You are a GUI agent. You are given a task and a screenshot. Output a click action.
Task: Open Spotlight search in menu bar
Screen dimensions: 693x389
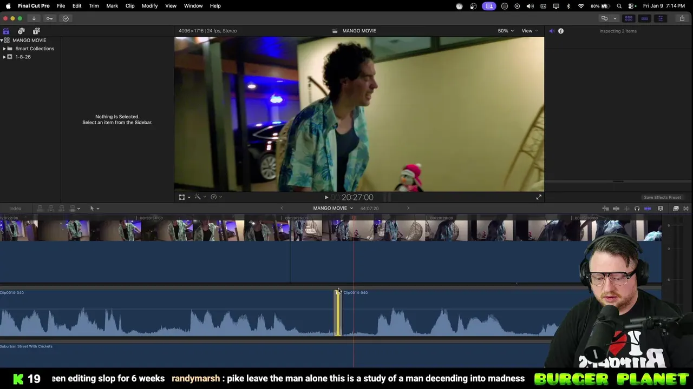[x=619, y=6]
